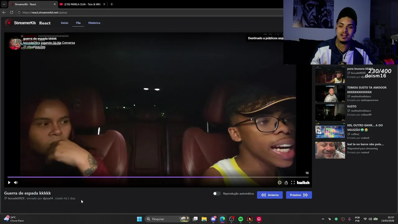Open the system volume tray icon
This screenshot has height=224, width=398.
pyautogui.click(x=370, y=219)
